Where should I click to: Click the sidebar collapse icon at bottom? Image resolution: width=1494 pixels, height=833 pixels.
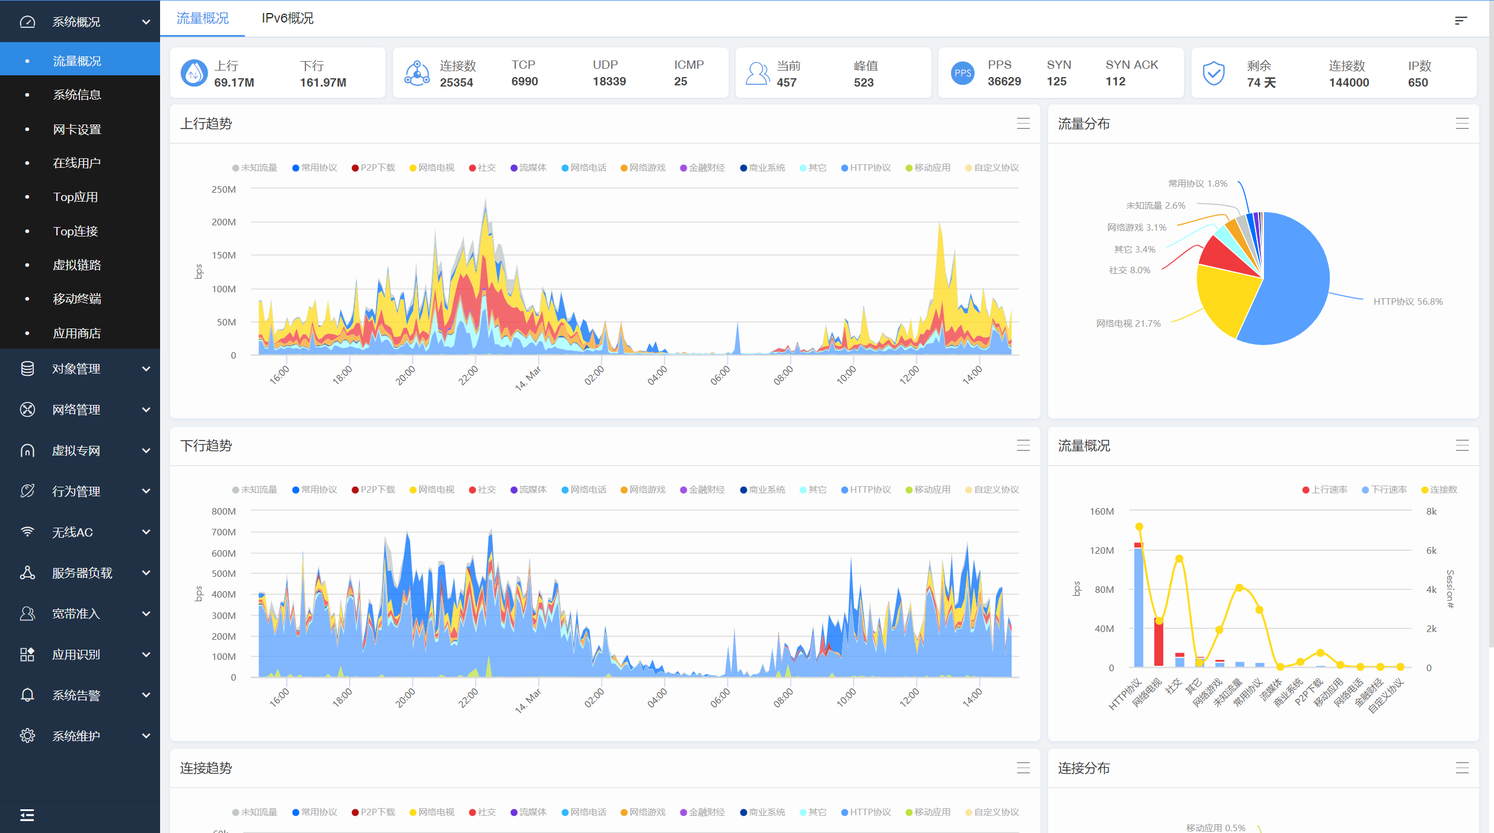click(x=27, y=815)
